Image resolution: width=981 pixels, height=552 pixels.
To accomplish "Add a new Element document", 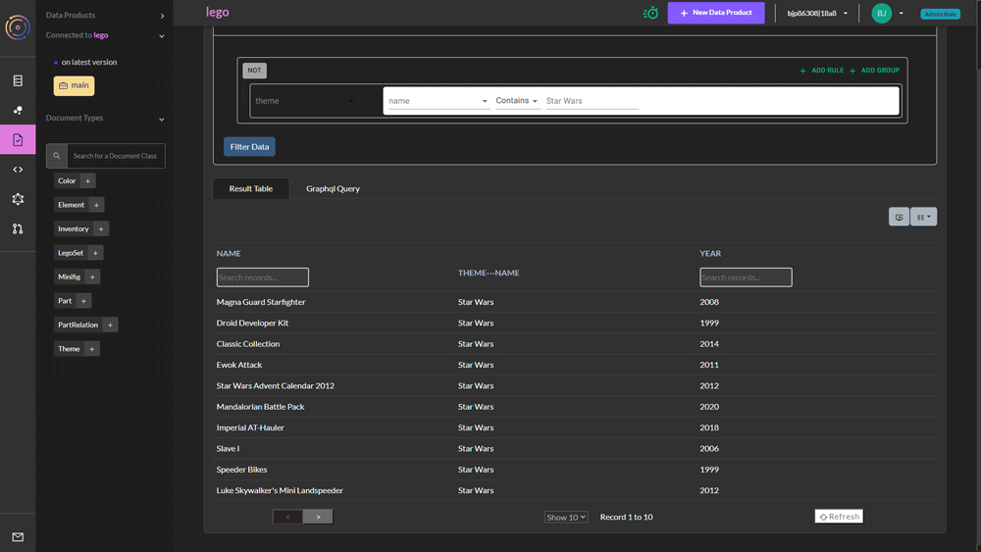I will (x=96, y=205).
